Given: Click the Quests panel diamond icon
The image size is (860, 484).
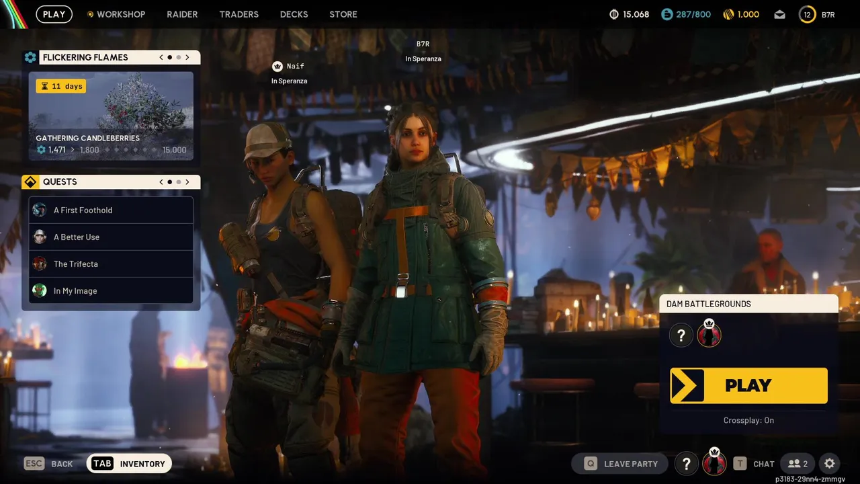Looking at the screenshot, I should [30, 182].
